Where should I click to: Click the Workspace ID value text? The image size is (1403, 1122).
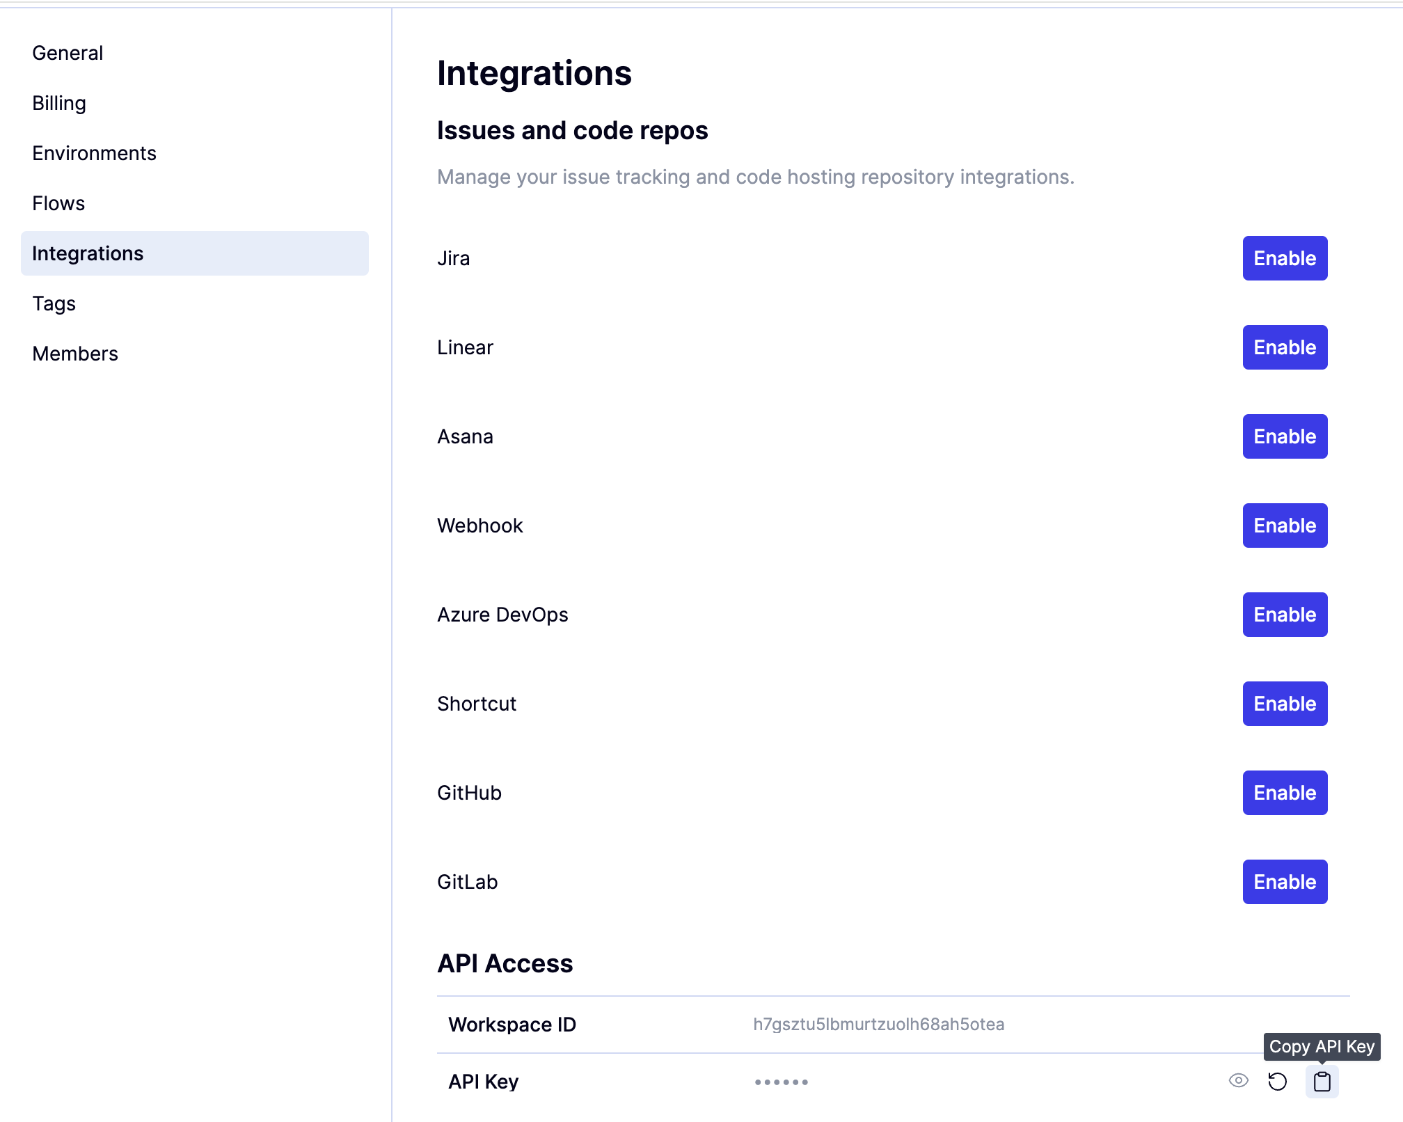(x=878, y=1025)
